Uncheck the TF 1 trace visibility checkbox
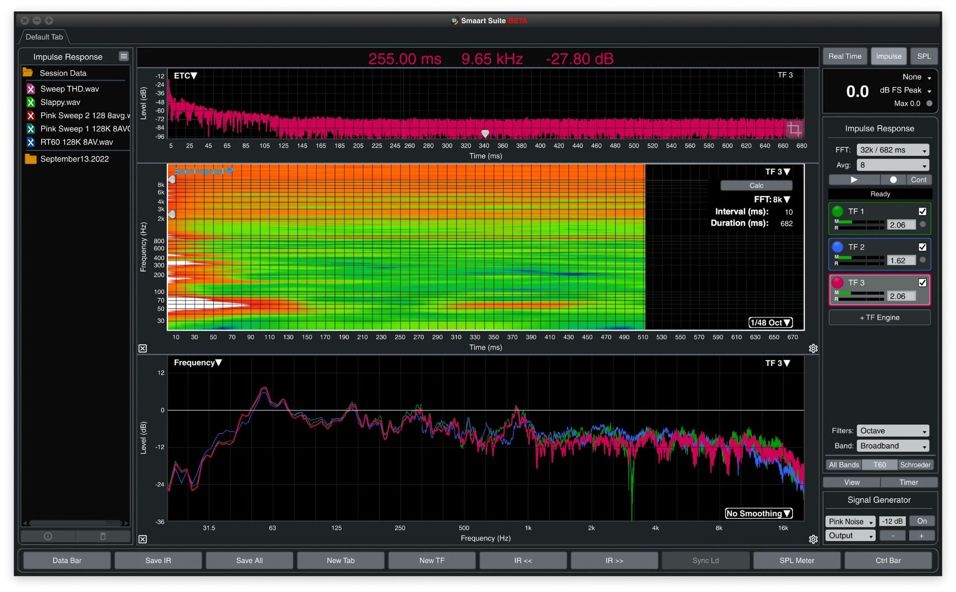The width and height of the screenshot is (956, 592). tap(922, 211)
